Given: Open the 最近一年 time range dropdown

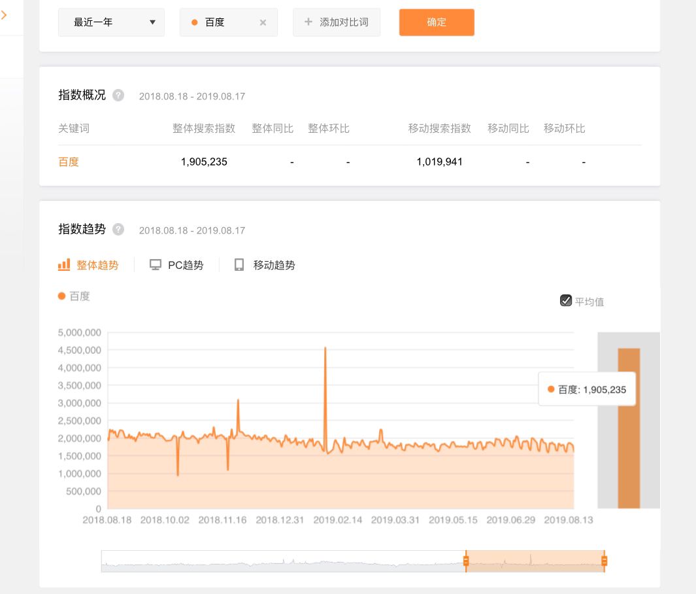Looking at the screenshot, I should tap(111, 22).
